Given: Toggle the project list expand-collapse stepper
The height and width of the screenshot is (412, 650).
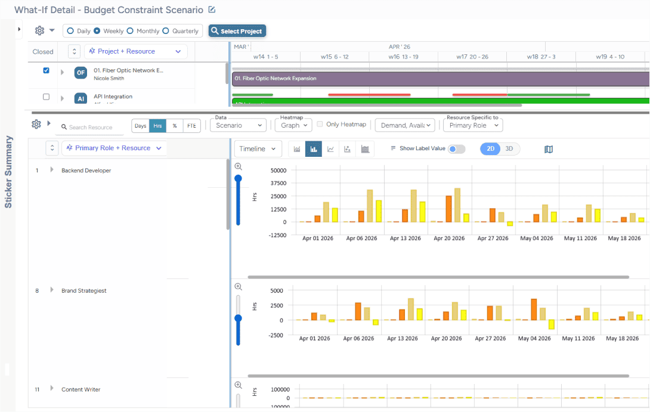Looking at the screenshot, I should [x=74, y=51].
